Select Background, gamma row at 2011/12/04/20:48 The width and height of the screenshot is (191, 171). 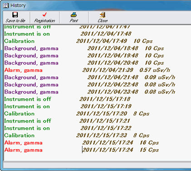[84, 63]
